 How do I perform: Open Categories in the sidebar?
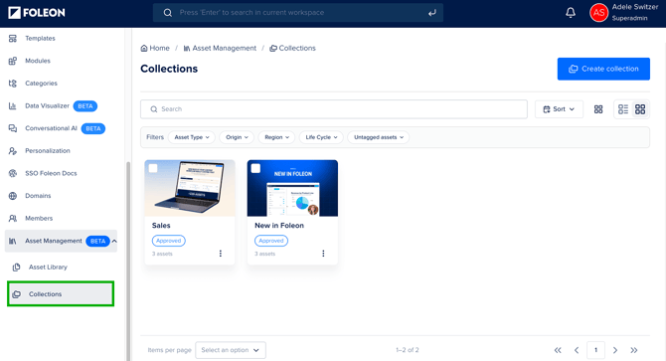coord(41,84)
